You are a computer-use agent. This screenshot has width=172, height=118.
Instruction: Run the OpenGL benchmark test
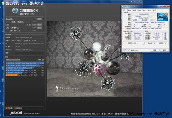39,19
